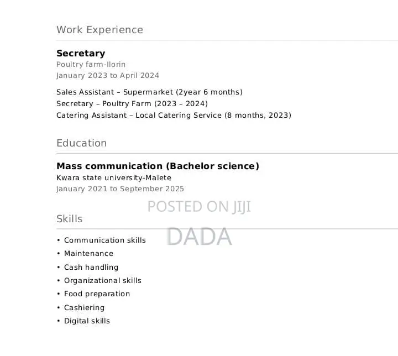Select the bold Secretary job title
398x356 pixels.
tap(81, 53)
